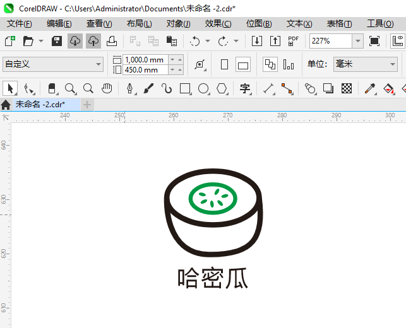Expand the Open recent files arrow
This screenshot has height=328, width=406.
point(41,41)
